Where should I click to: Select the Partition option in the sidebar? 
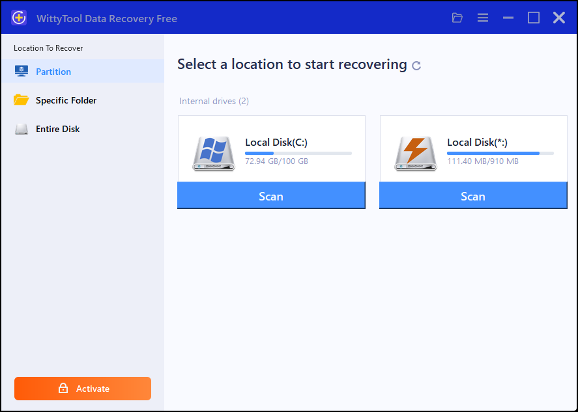53,71
